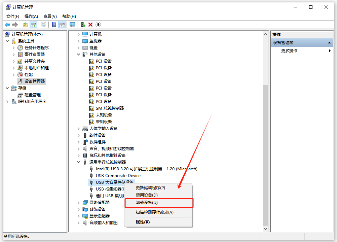
Task: Open the 操作(A) menu
Action: pos(31,16)
